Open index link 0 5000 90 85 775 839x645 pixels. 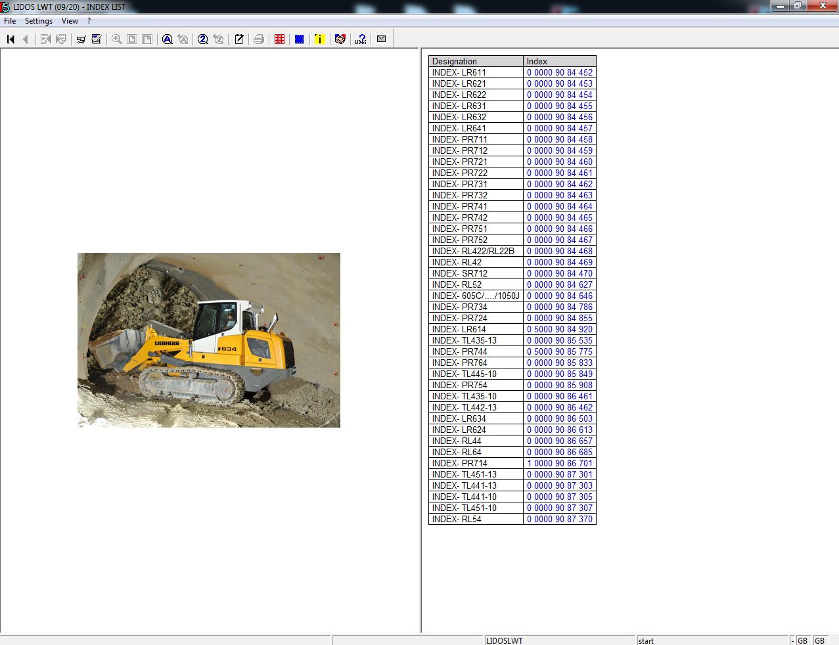(560, 351)
